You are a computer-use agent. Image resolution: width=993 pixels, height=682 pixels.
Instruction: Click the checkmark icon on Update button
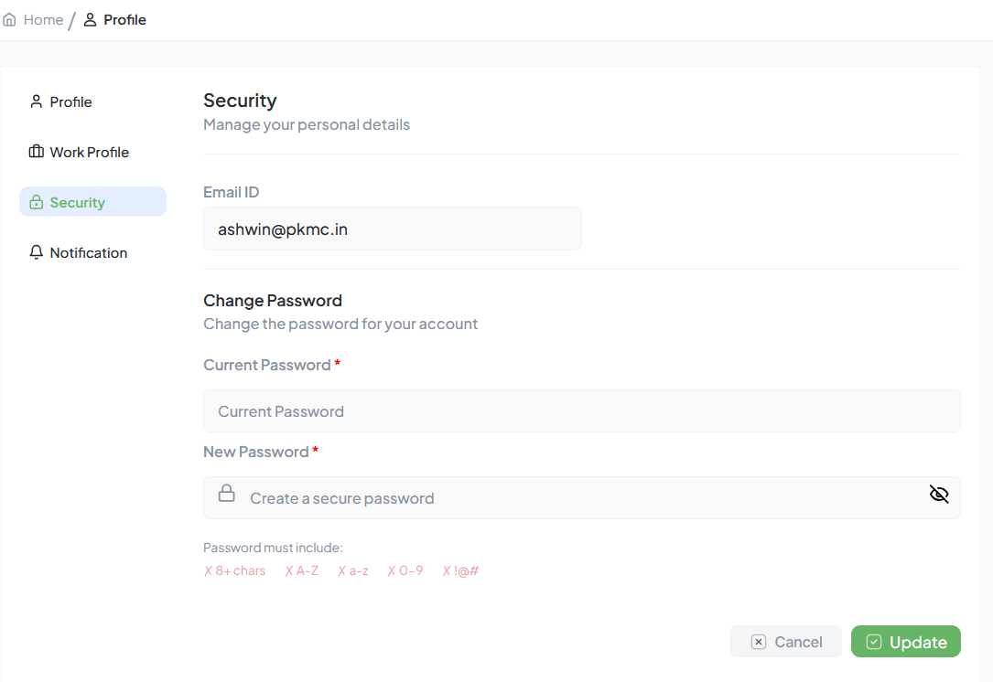[x=874, y=642]
